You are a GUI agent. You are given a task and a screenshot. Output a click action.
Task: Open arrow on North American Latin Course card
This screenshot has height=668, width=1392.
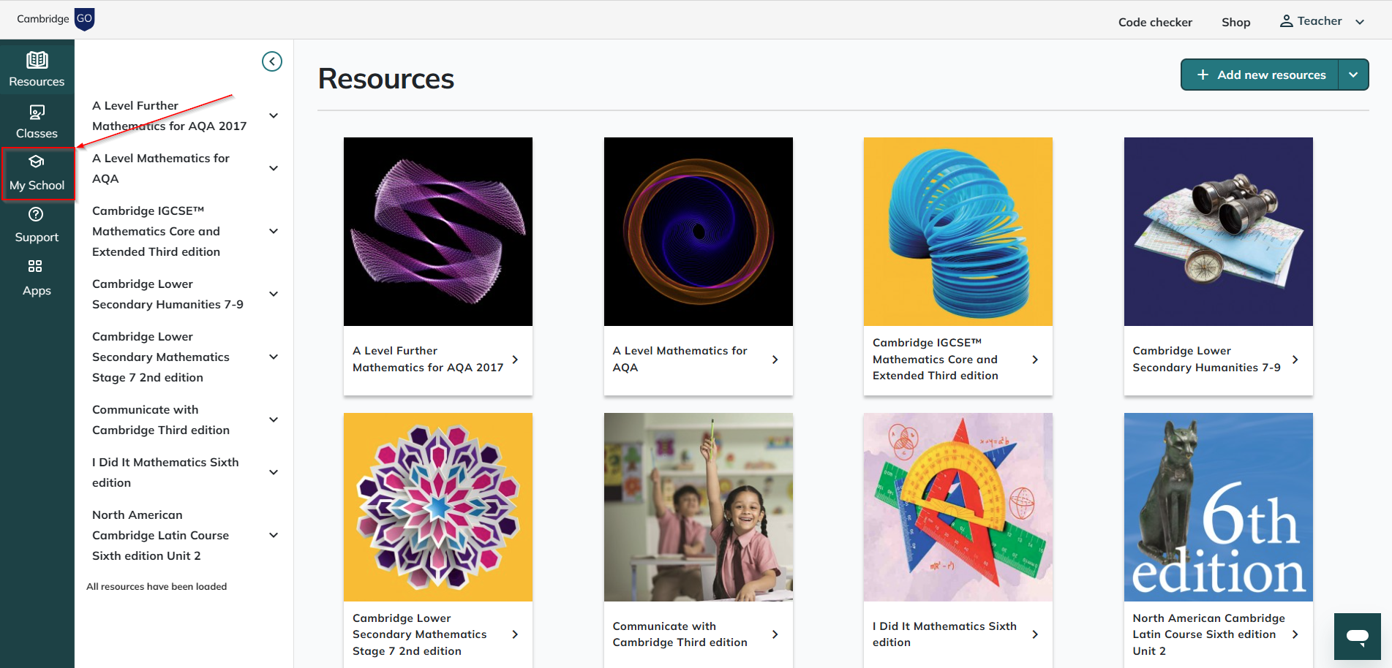(1295, 634)
